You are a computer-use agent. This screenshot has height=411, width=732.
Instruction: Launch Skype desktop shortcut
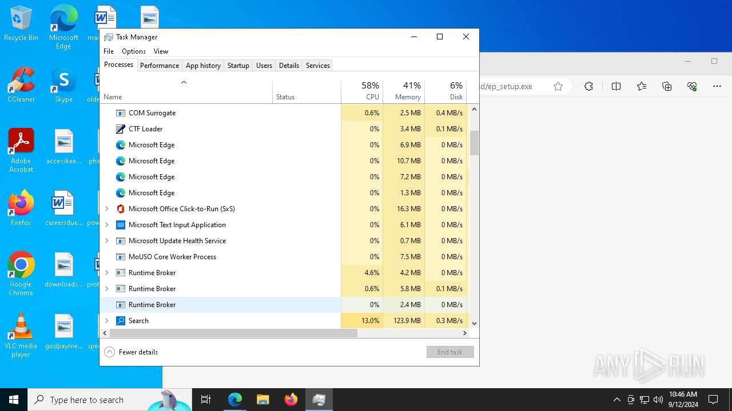pos(63,84)
